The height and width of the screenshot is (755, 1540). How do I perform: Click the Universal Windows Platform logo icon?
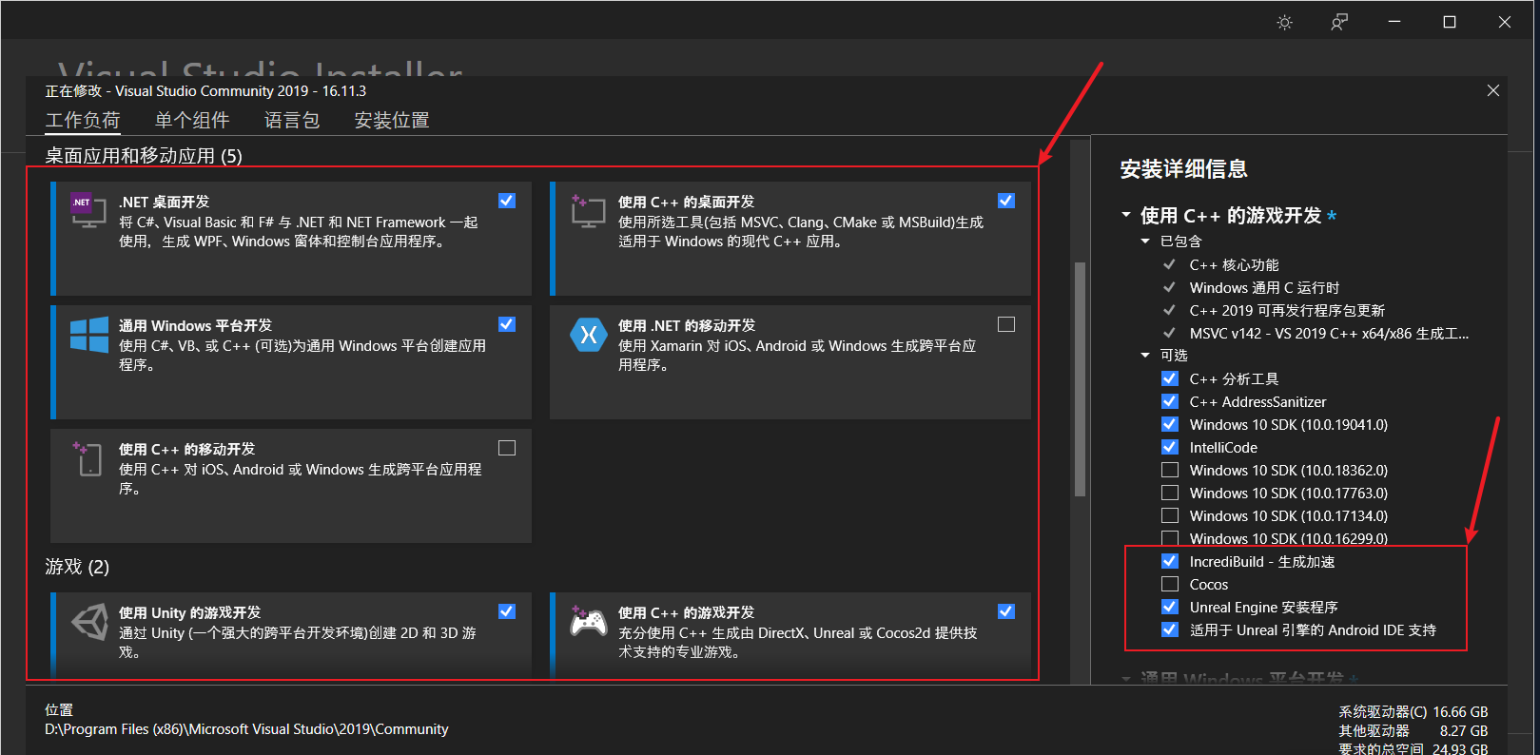89,335
